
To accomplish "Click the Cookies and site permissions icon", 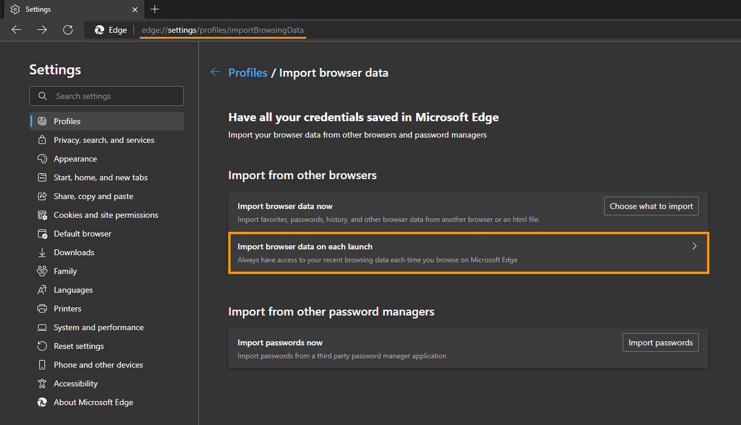I will coord(42,215).
